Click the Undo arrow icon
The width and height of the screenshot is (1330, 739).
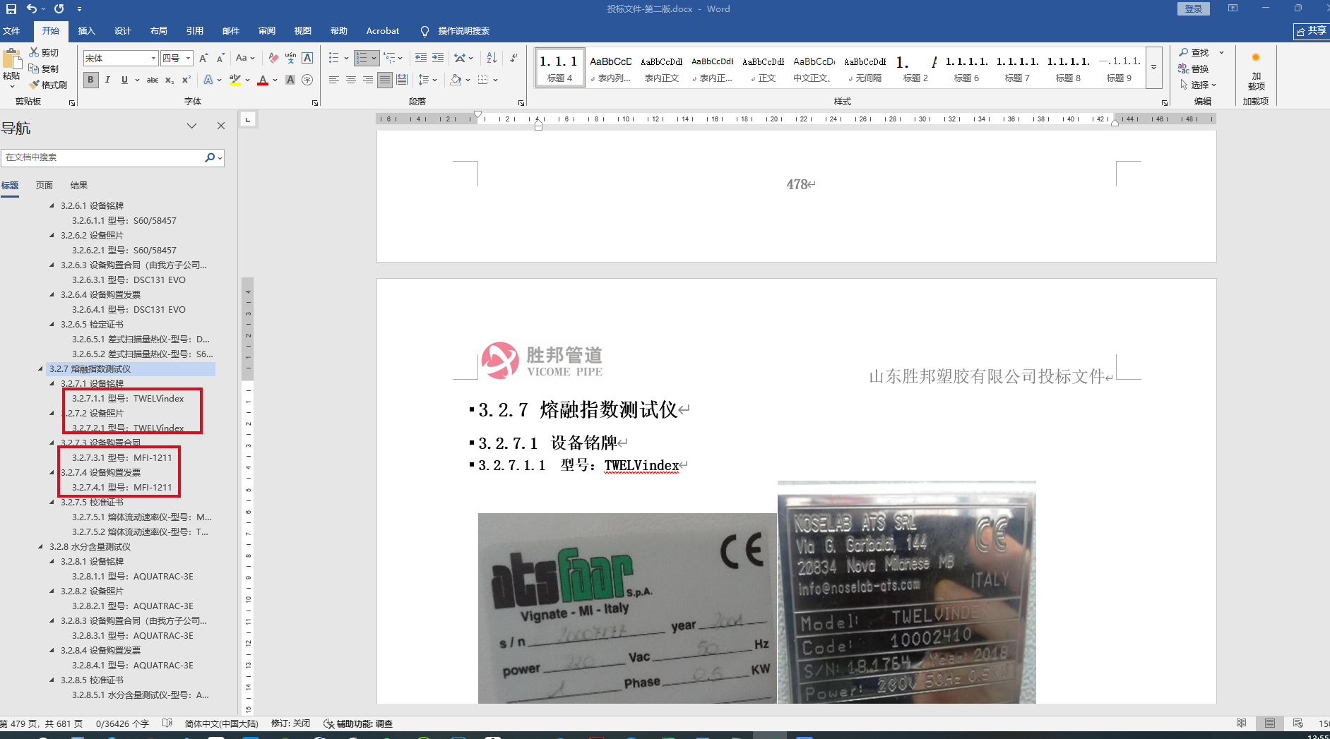32,9
